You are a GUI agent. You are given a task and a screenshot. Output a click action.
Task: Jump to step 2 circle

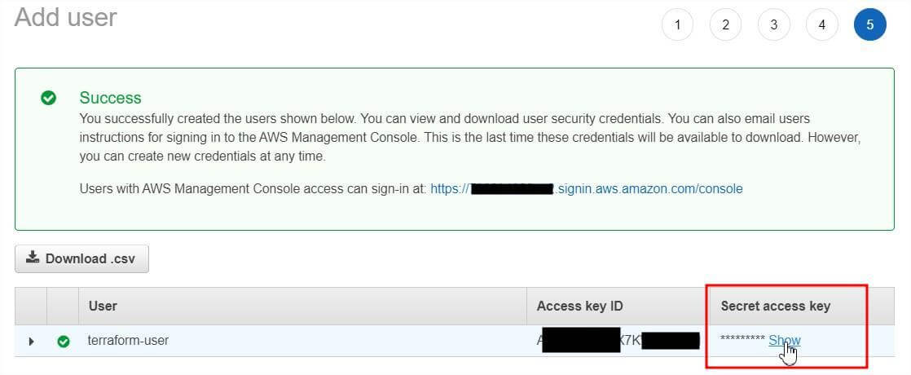pyautogui.click(x=725, y=24)
